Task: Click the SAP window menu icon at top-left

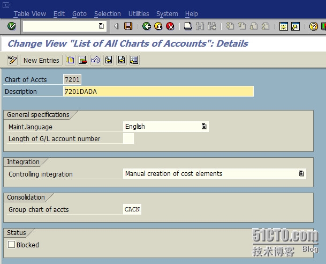Action: [x=6, y=5]
